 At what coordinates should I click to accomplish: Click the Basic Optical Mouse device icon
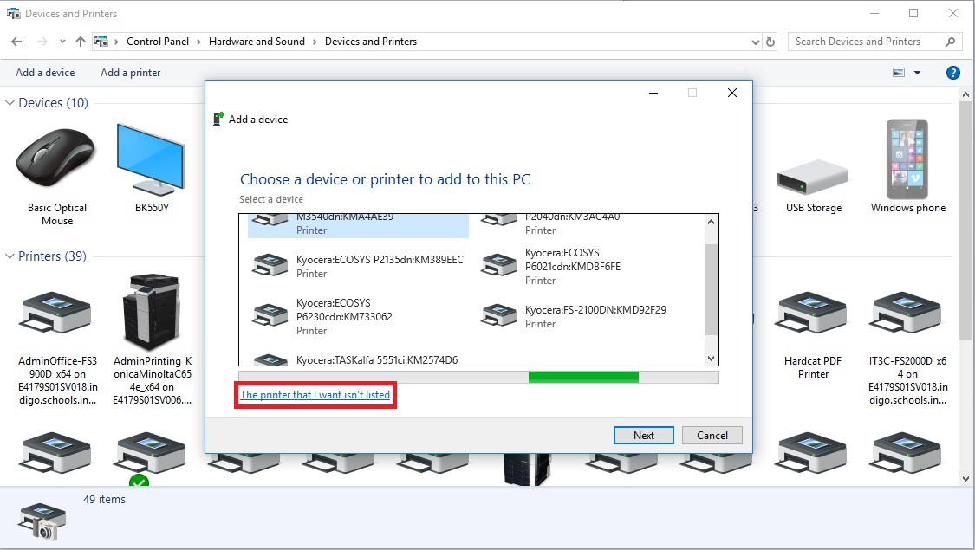click(56, 159)
